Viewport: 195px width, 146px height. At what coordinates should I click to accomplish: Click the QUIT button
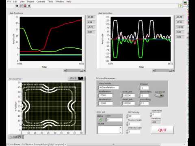point(162,130)
